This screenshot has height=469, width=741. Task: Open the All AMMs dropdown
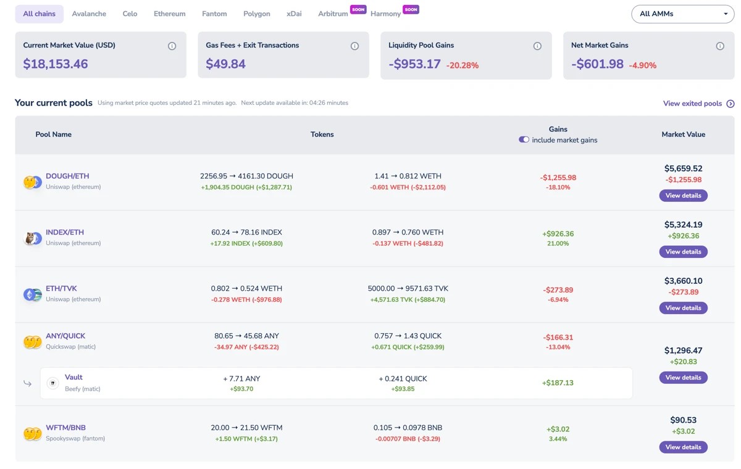[682, 14]
